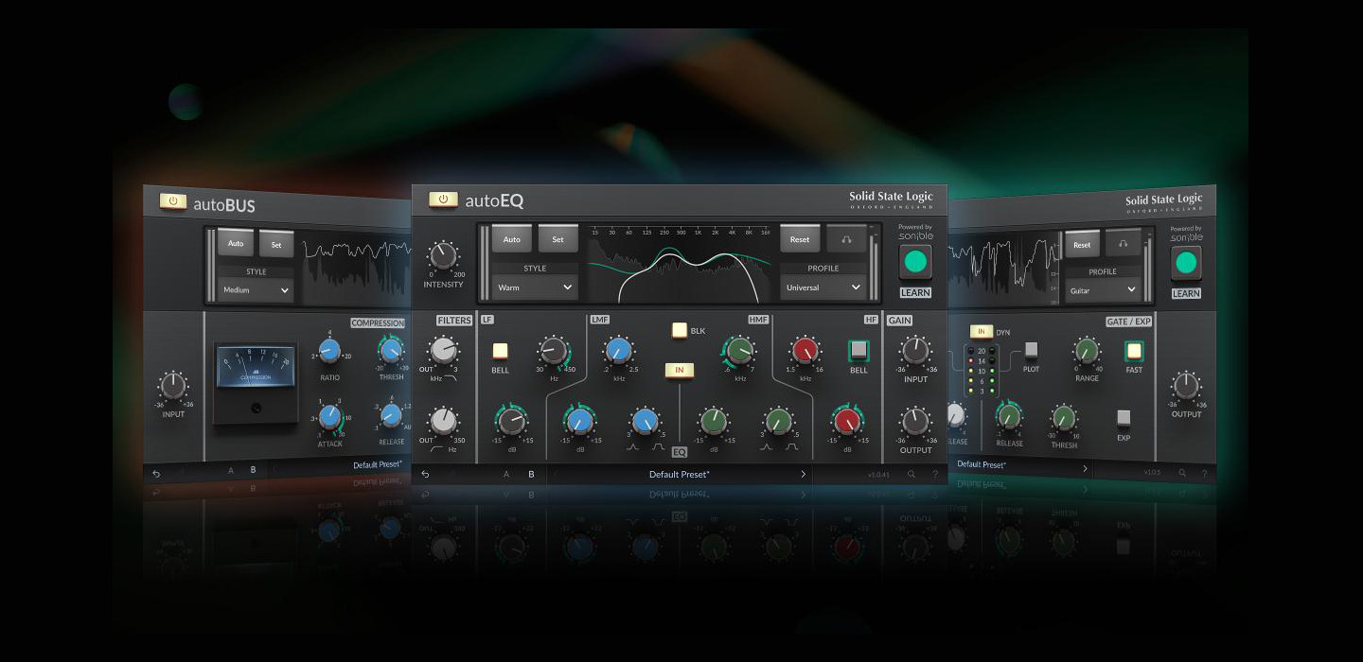
Task: Toggle the DYN IN button
Action: [981, 332]
